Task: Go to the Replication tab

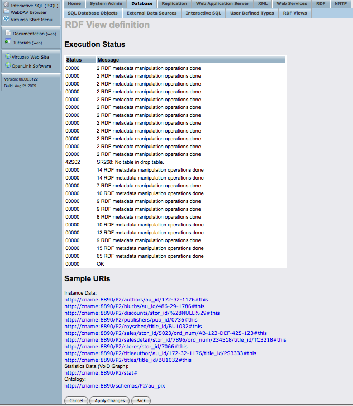Action: 174,4
